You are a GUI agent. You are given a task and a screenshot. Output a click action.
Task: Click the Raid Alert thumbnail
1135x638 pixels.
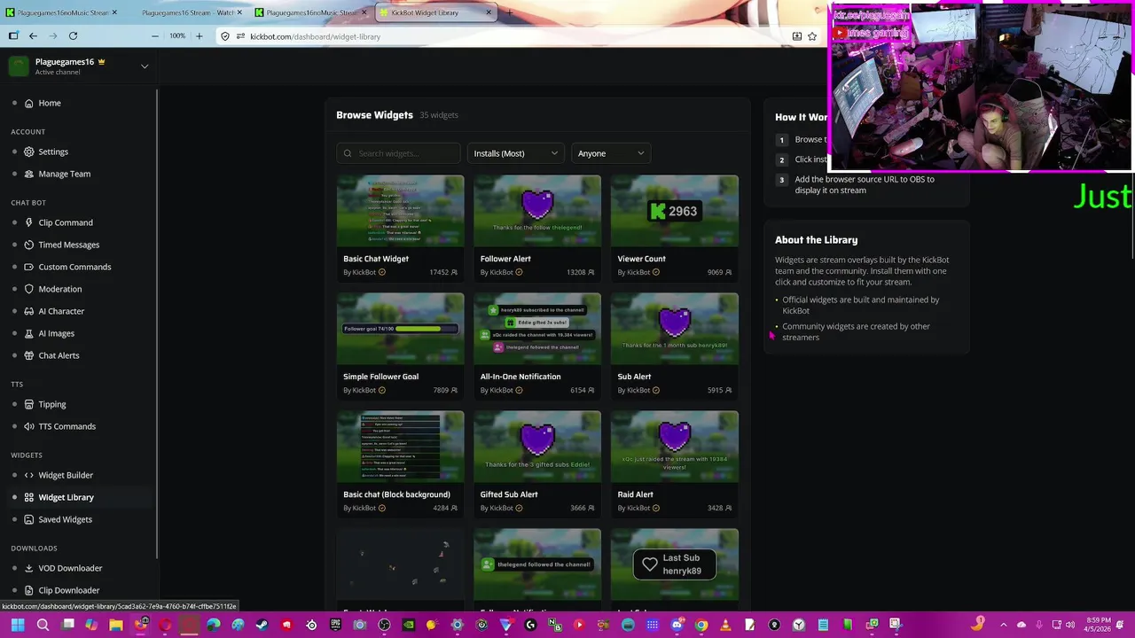click(674, 447)
